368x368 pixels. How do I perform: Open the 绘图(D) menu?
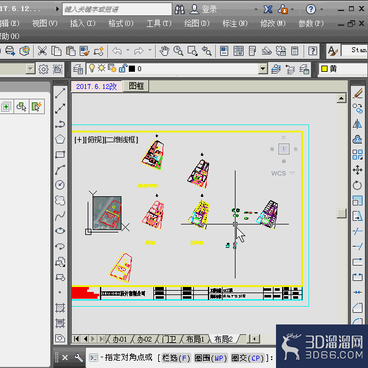[x=197, y=23]
